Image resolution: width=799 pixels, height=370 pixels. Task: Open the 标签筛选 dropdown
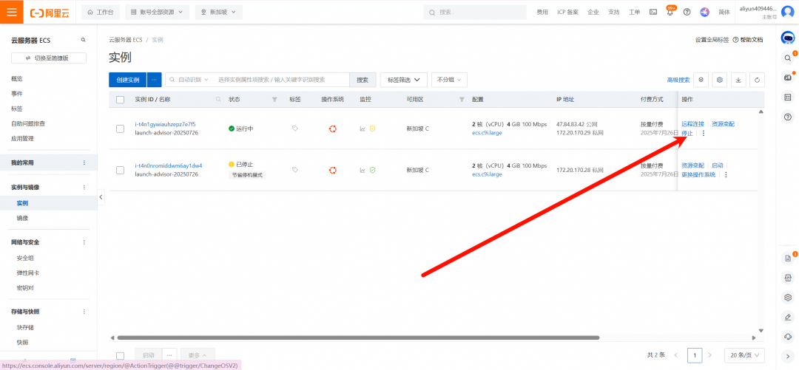tap(404, 80)
